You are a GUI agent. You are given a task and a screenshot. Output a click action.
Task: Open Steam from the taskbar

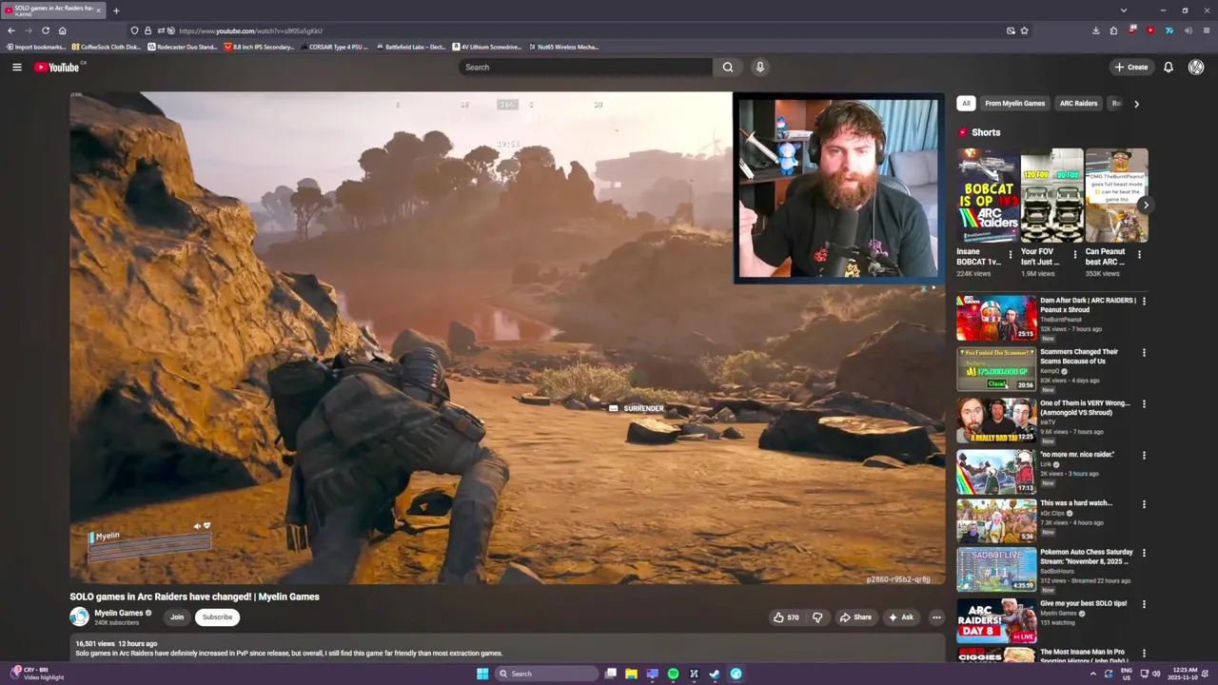coord(715,674)
